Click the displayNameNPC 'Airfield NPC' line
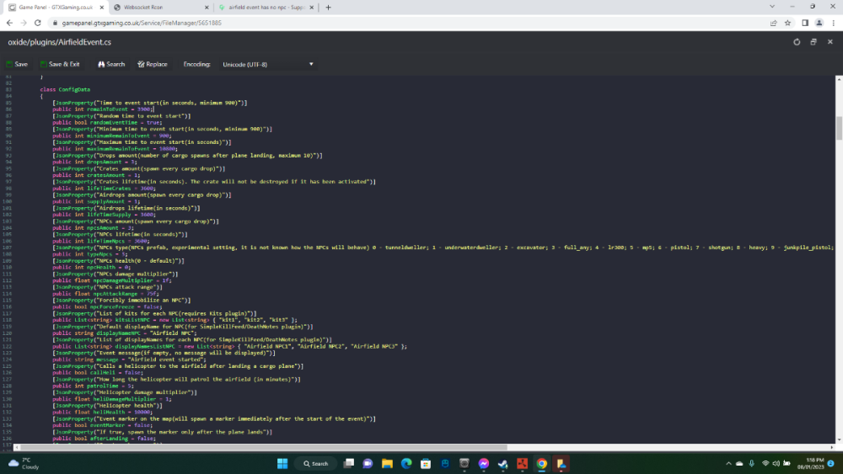The image size is (843, 474). tap(125, 333)
